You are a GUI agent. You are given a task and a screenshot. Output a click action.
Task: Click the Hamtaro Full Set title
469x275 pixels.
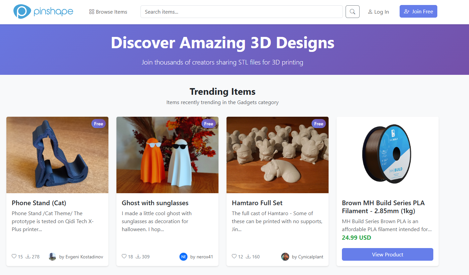click(x=257, y=203)
